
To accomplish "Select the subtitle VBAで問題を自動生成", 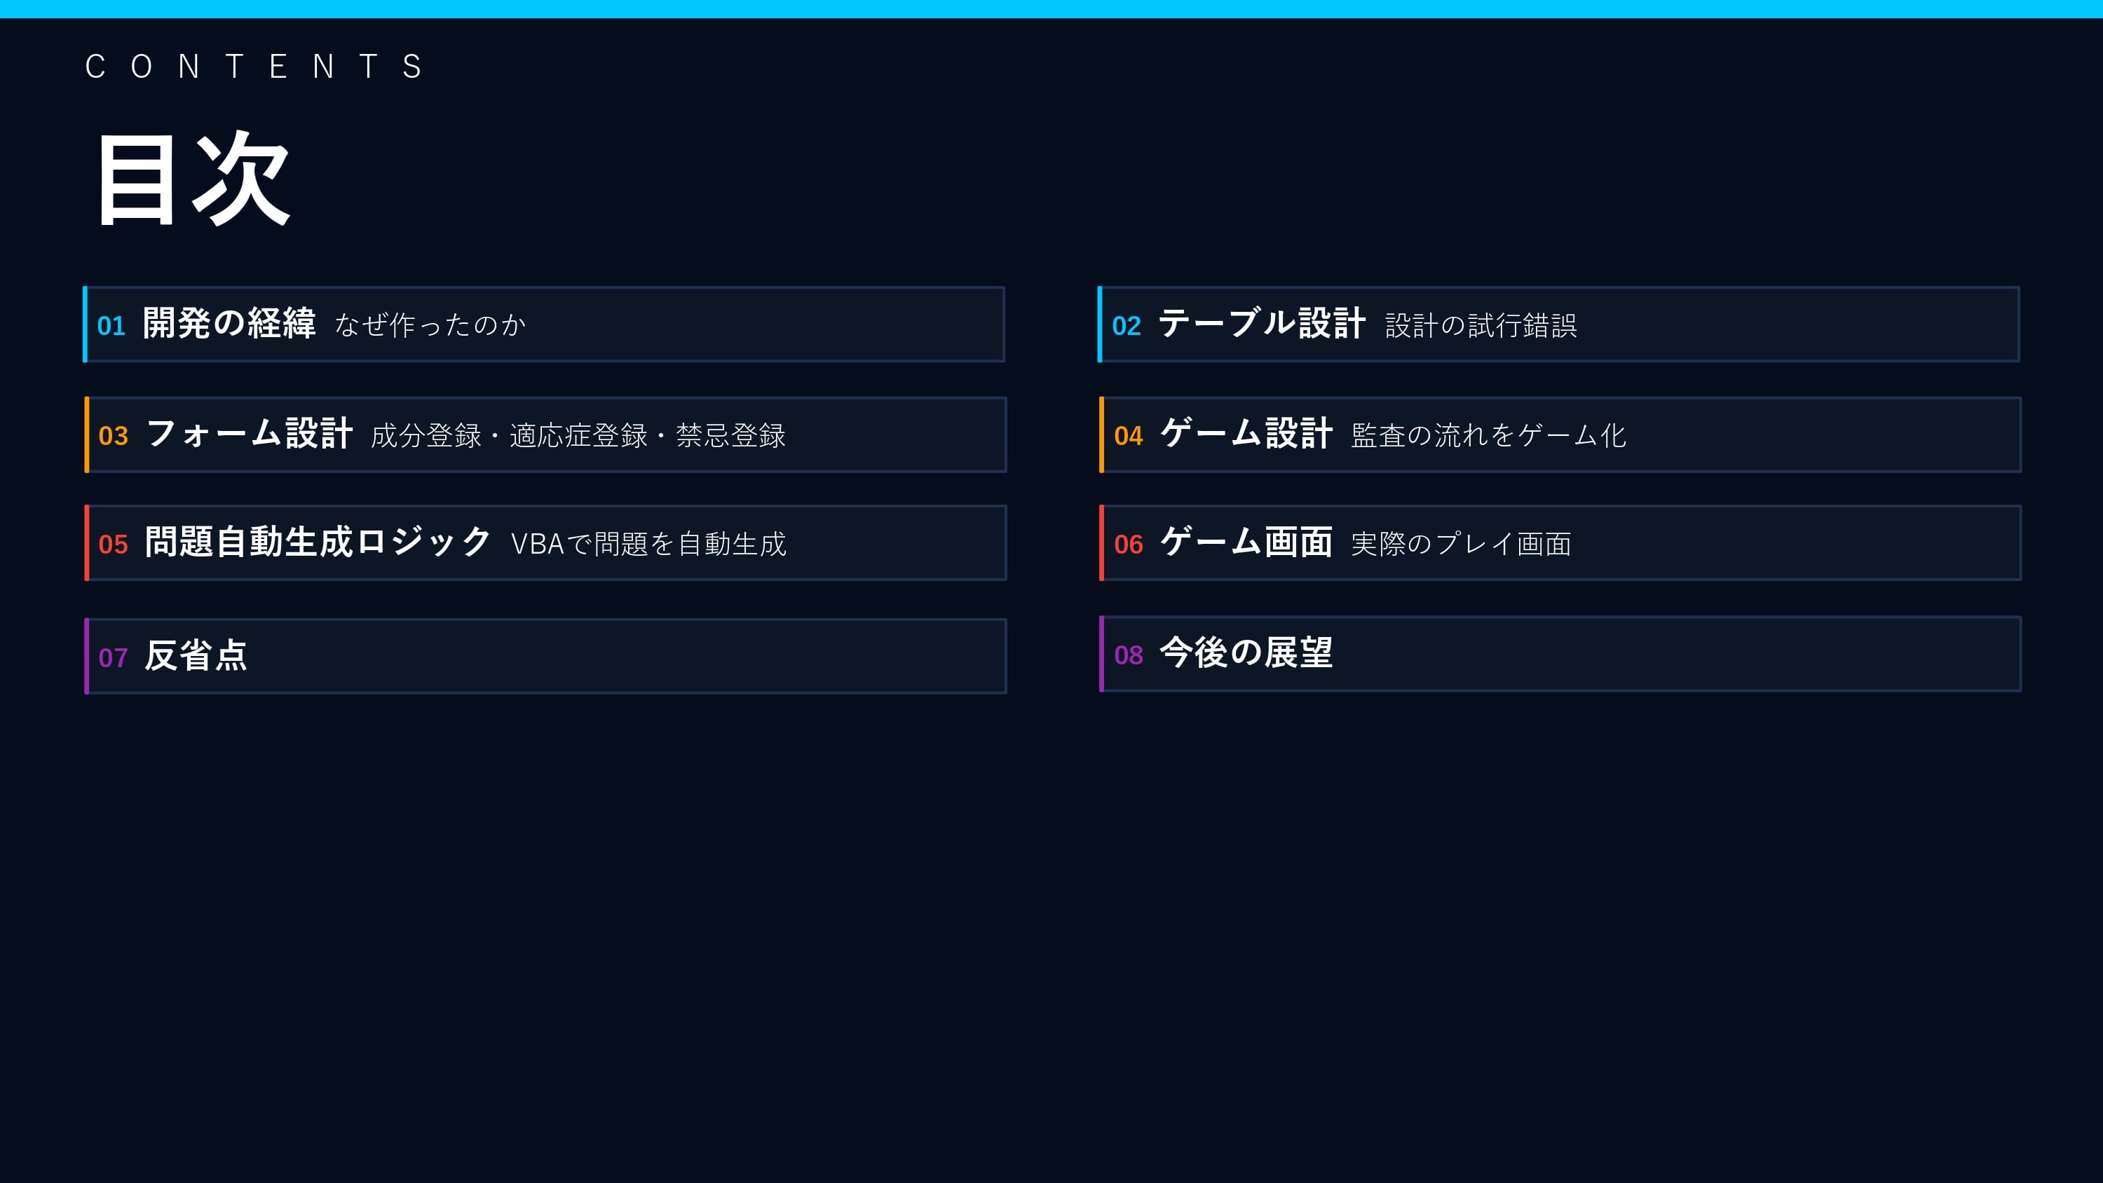I will coord(648,544).
